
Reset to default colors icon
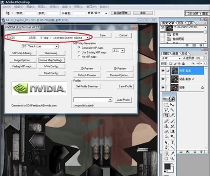pyautogui.click(x=165, y=171)
